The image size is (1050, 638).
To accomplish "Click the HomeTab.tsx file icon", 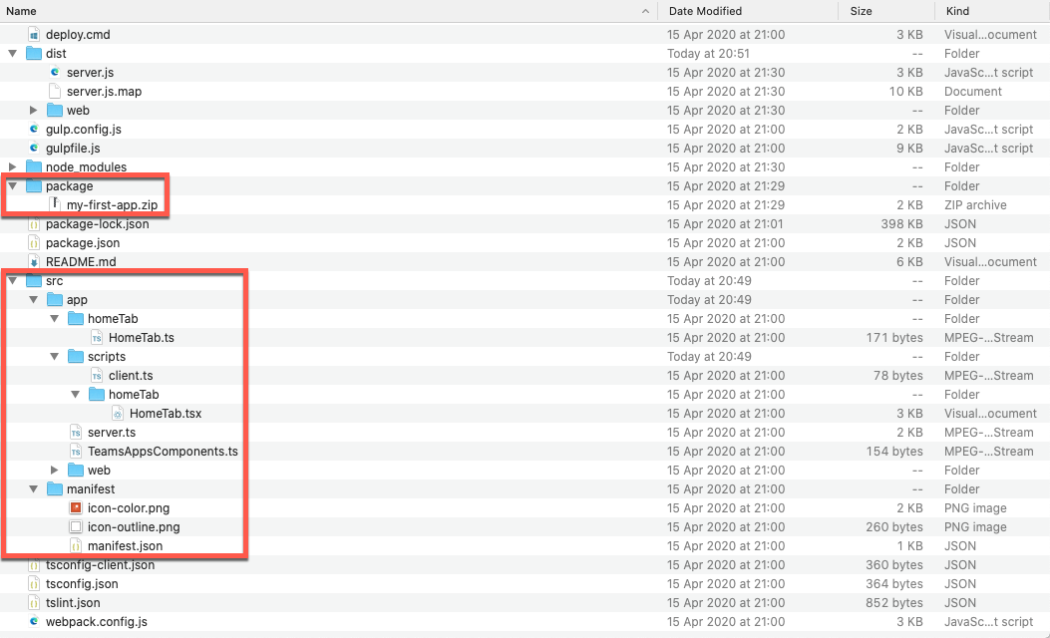I will [118, 414].
